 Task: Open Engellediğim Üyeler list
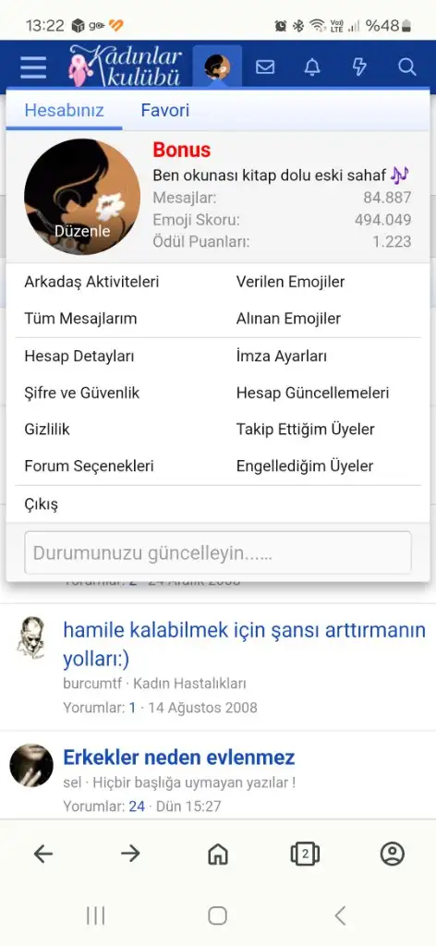coord(305,466)
